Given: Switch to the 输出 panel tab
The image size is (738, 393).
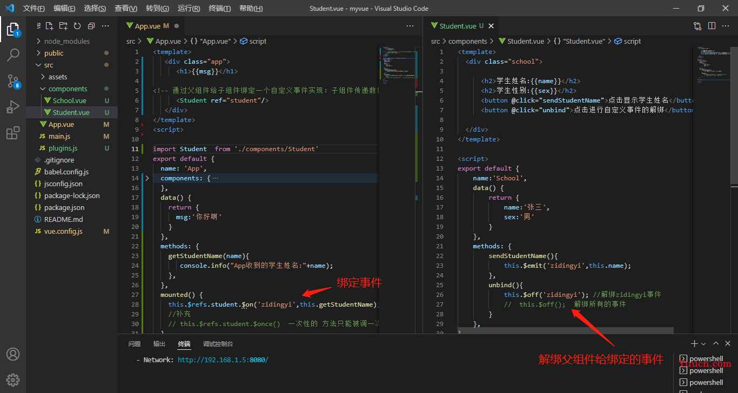Looking at the screenshot, I should point(159,344).
